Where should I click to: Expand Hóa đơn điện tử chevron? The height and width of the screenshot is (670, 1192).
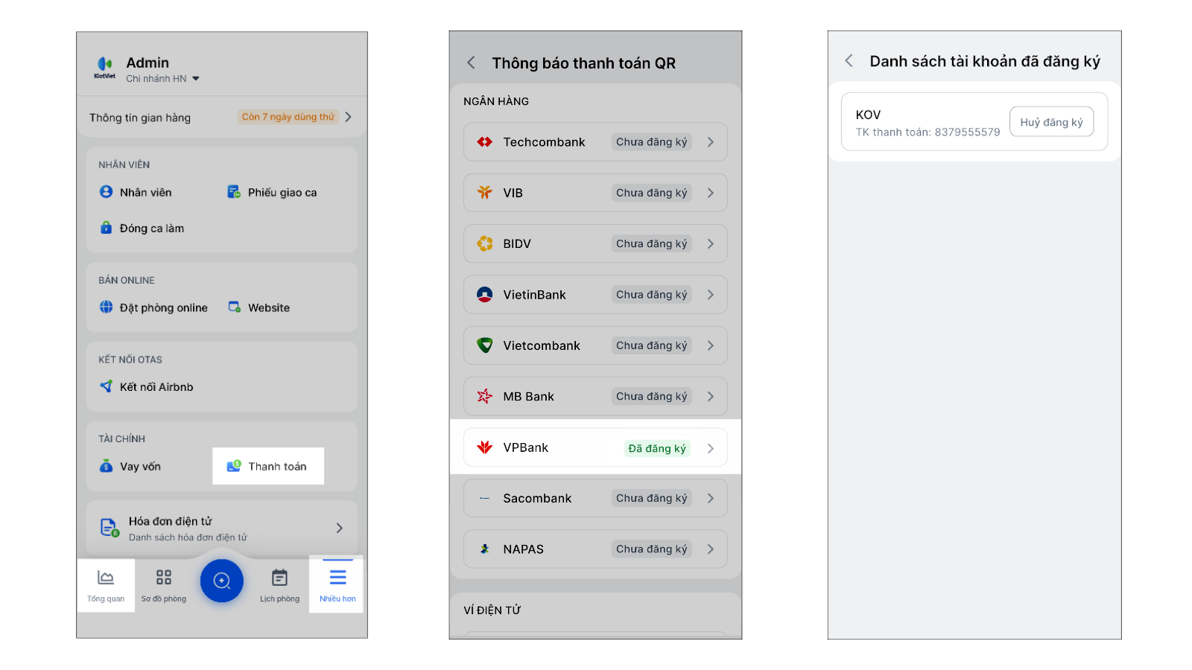click(x=339, y=528)
